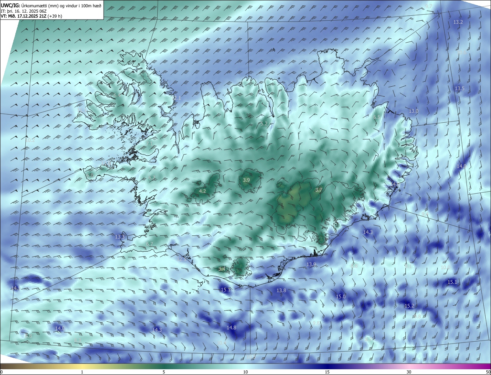Click the 3.7 value on the large eastern glacier
The height and width of the screenshot is (375, 491).
coord(319,190)
